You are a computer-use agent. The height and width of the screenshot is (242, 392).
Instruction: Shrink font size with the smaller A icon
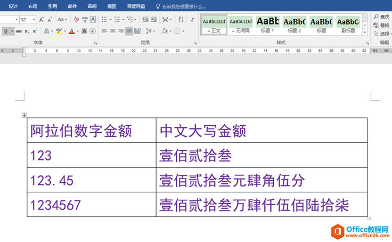click(50, 20)
